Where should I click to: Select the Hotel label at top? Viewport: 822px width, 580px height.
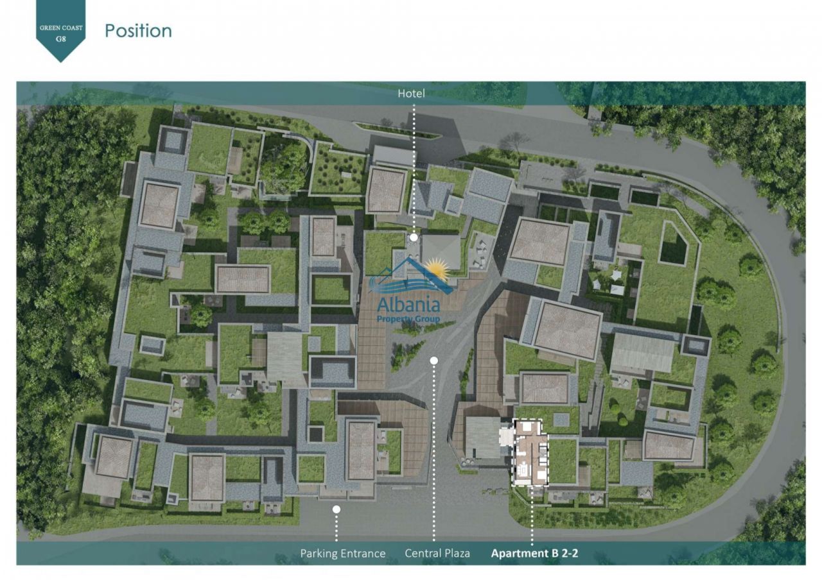point(411,94)
